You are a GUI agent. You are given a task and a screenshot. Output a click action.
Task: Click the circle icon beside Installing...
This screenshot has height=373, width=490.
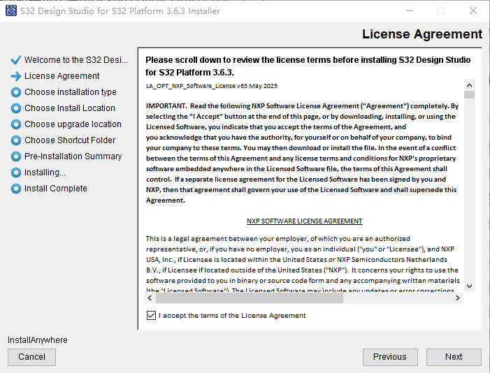[x=15, y=173]
